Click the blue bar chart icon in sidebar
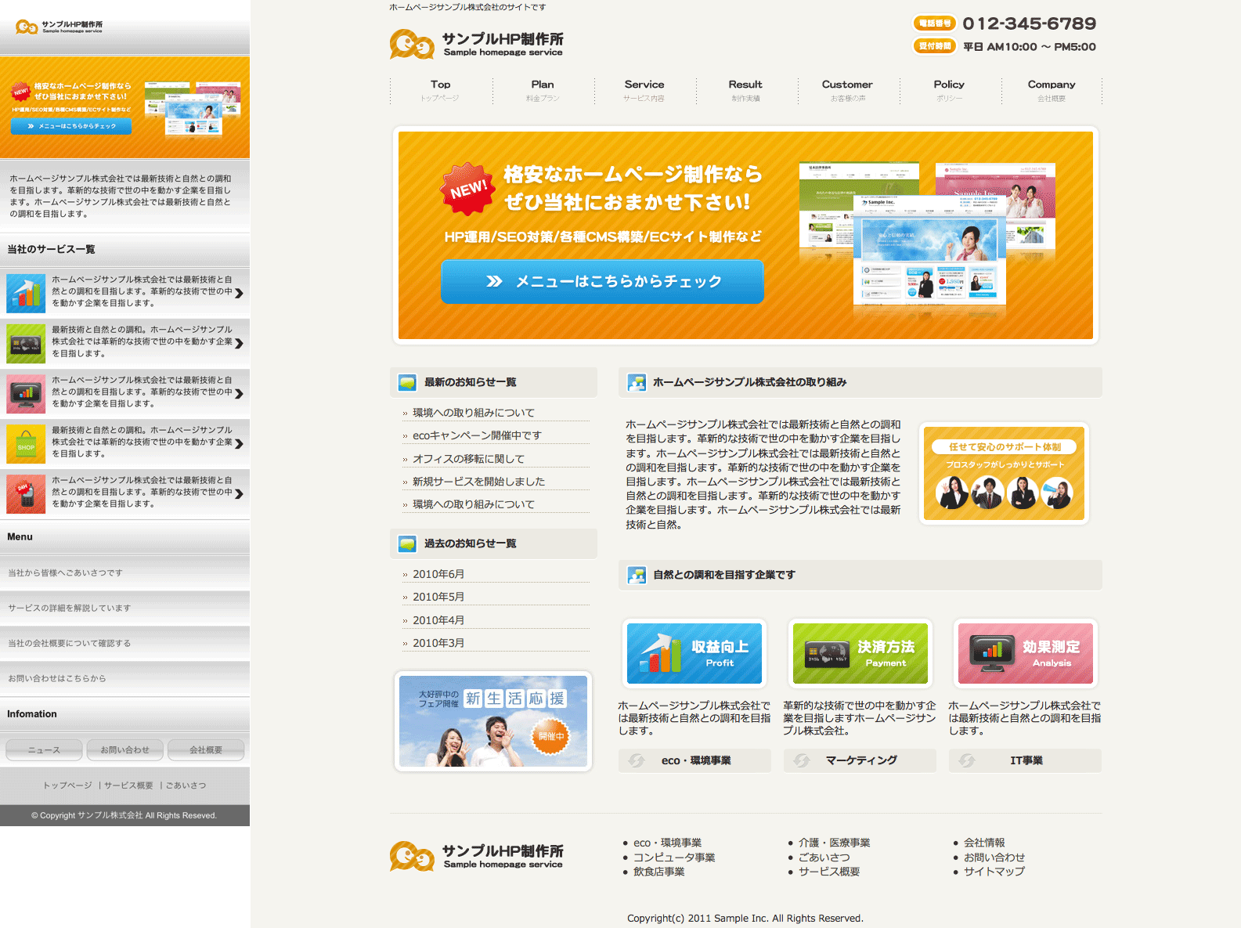Image resolution: width=1241 pixels, height=928 pixels. pos(26,292)
